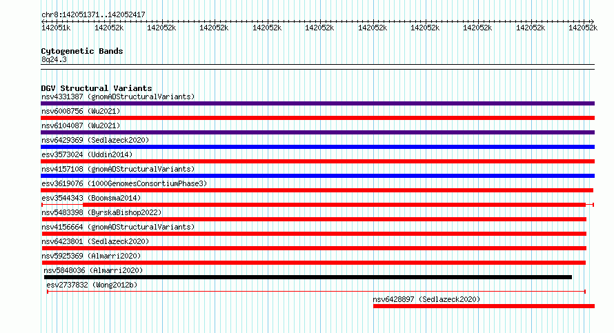Screen dimensions: 614x333
Task: Open the nsv6423801 (Sedlazeck2020) label
Action: tap(95, 241)
